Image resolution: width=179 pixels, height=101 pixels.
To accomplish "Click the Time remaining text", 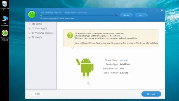I will (x=50, y=13).
